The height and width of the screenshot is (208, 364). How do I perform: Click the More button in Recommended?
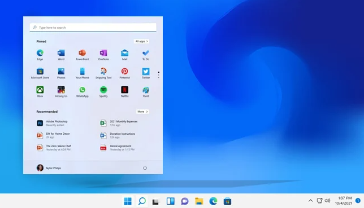142,112
